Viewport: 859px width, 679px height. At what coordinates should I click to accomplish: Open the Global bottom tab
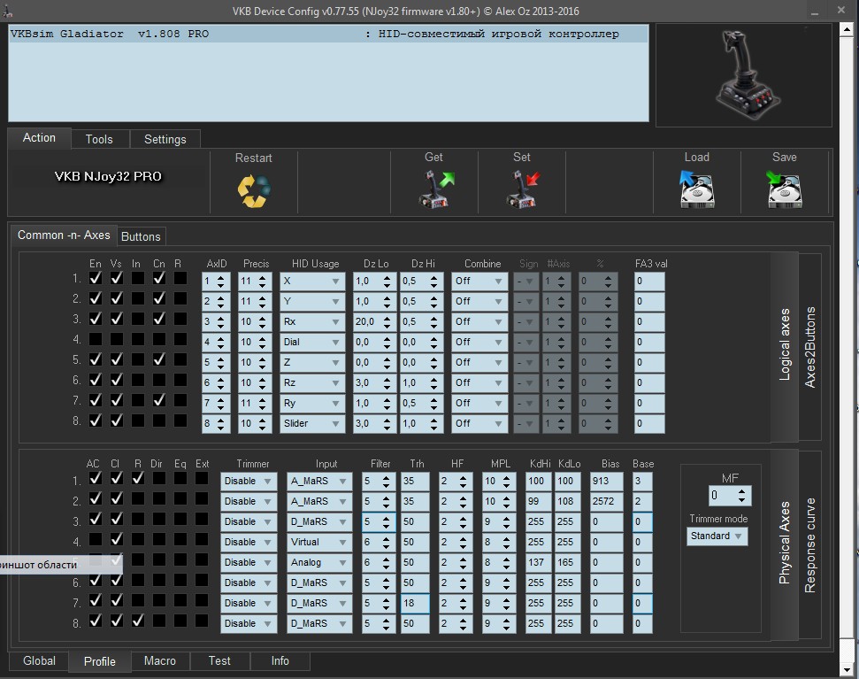coord(39,660)
